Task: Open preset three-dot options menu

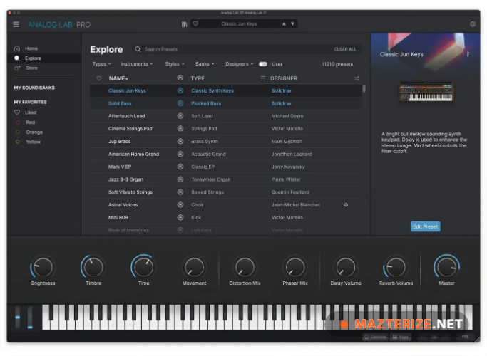Action: click(x=468, y=54)
